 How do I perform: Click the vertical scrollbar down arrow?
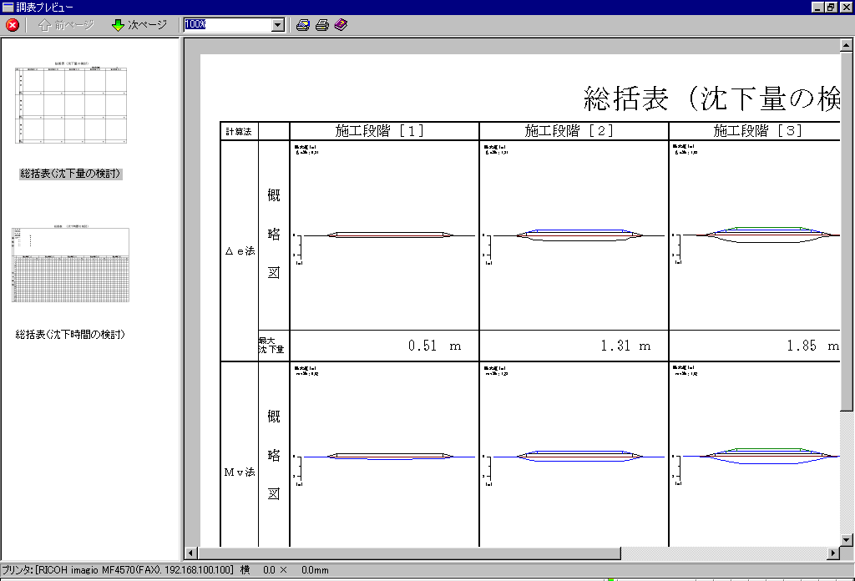tap(847, 539)
